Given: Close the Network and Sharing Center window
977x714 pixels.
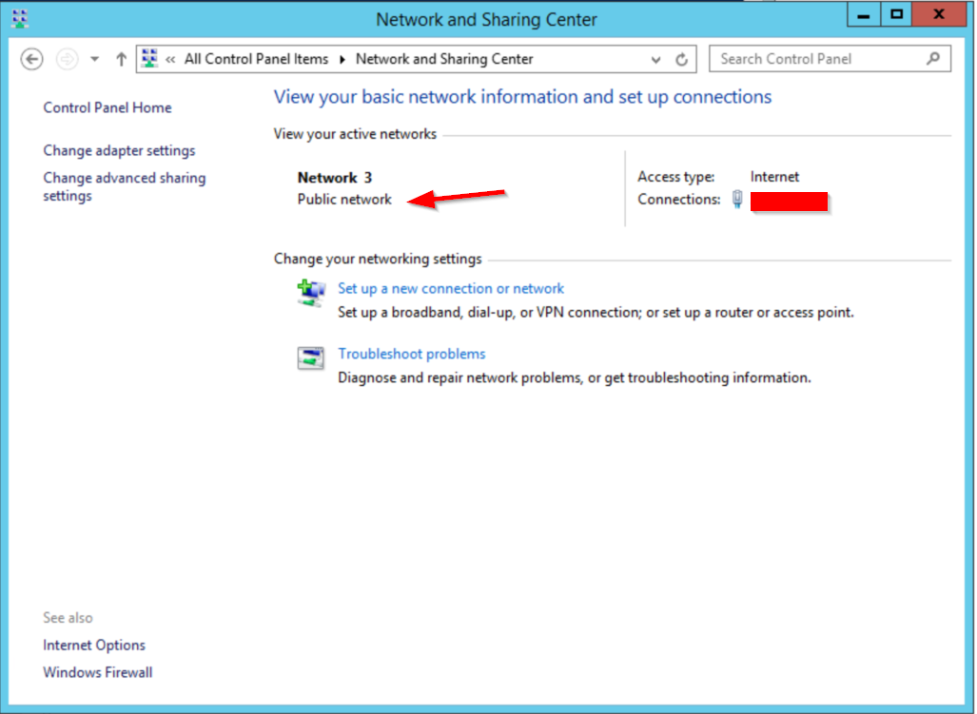Looking at the screenshot, I should [x=938, y=15].
